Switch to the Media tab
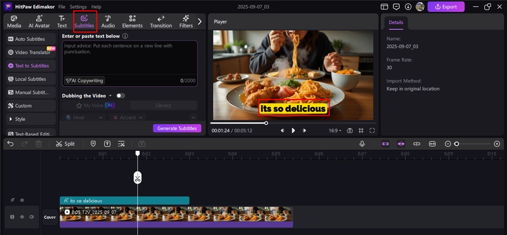Screen dimensions: 507x235 [14, 22]
